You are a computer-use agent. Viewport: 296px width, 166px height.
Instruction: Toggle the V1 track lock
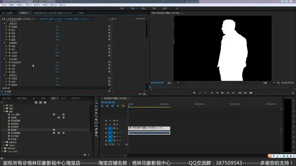pyautogui.click(x=106, y=128)
